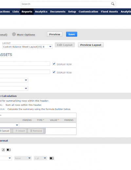Click into the Search input field
131x170 pixels.
click(x=65, y=4)
